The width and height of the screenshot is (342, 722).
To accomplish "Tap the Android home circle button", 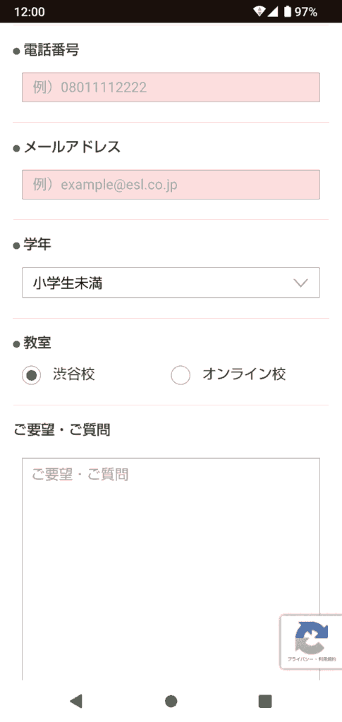I will pyautogui.click(x=171, y=702).
